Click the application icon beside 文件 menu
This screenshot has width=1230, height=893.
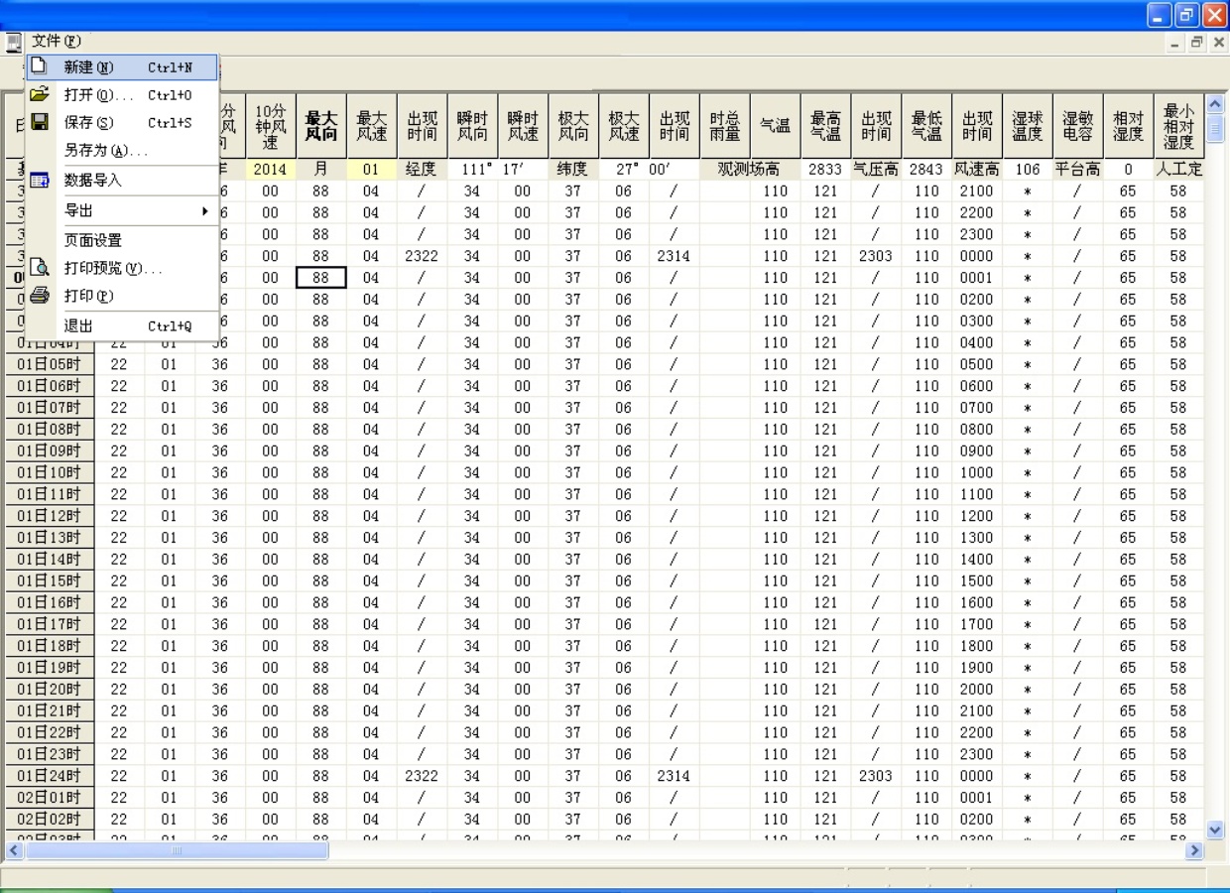pyautogui.click(x=13, y=42)
